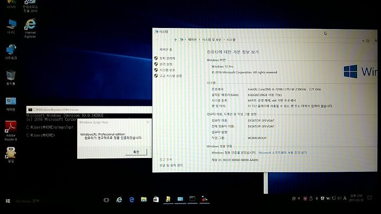Open the 제어판 desktop icon

11,104
